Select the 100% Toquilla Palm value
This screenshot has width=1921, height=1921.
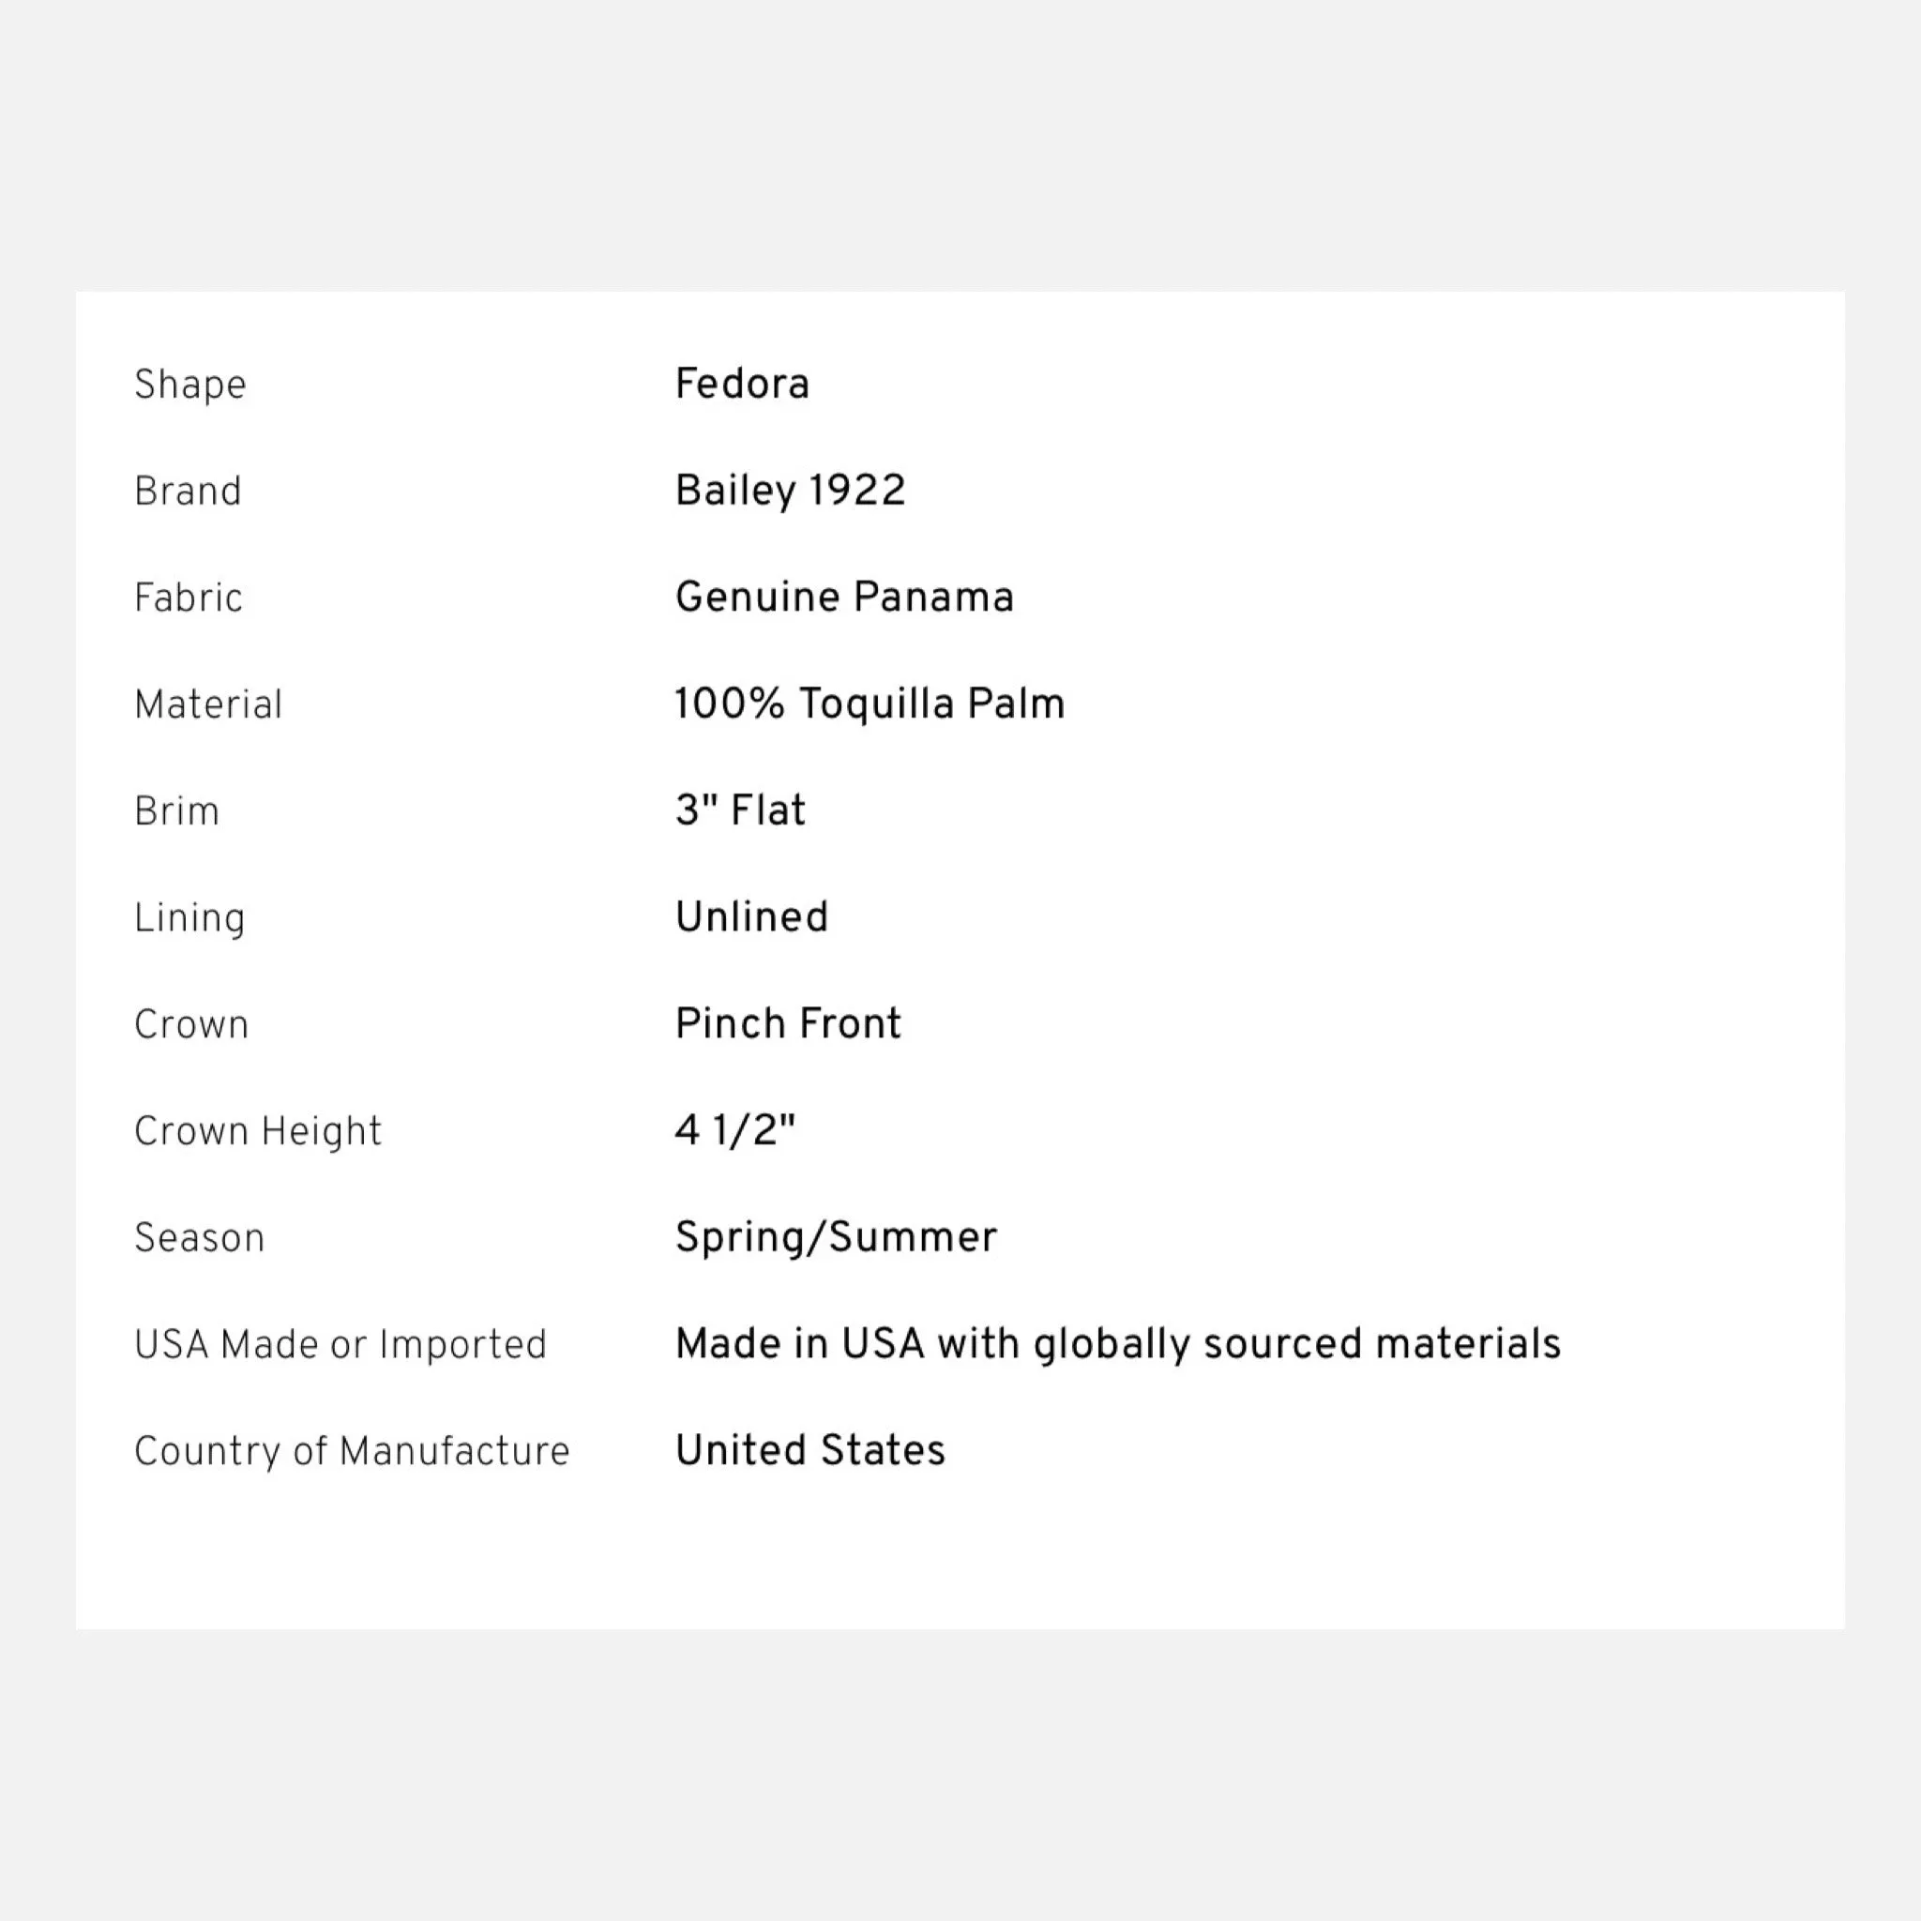pyautogui.click(x=870, y=703)
